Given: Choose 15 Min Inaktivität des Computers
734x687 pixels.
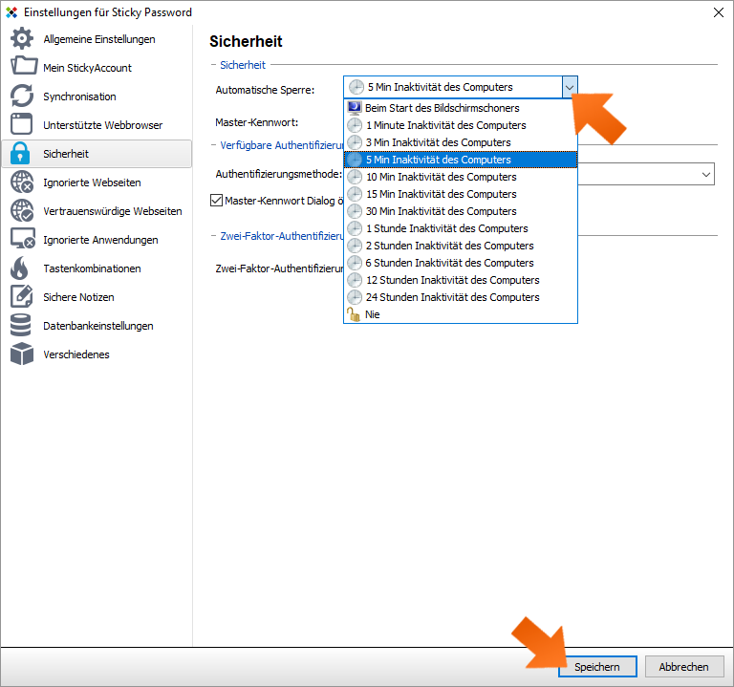Looking at the screenshot, I should [461, 194].
